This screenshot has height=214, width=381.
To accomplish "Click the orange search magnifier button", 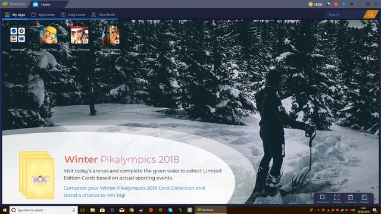I will 371,14.
